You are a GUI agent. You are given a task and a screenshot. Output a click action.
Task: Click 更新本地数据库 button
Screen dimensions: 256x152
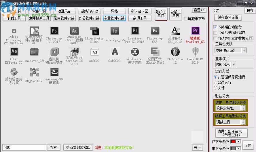tap(78, 147)
